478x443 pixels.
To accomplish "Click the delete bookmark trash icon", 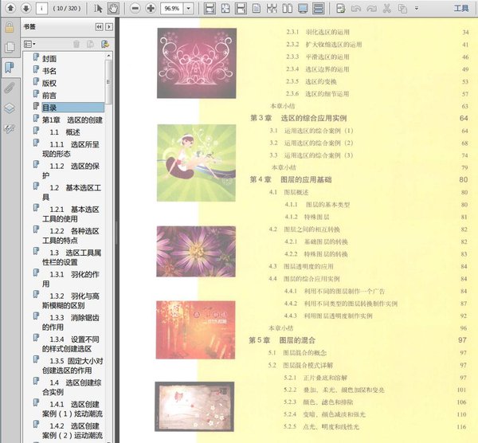I will coord(76,45).
